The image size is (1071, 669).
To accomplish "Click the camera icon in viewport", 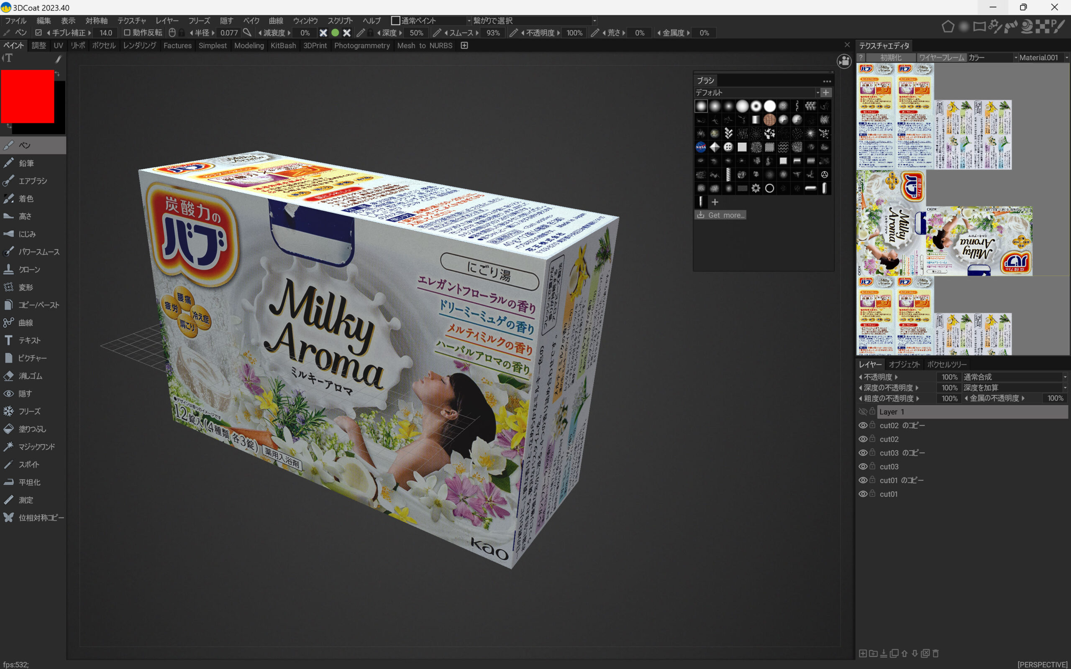I will pos(844,61).
